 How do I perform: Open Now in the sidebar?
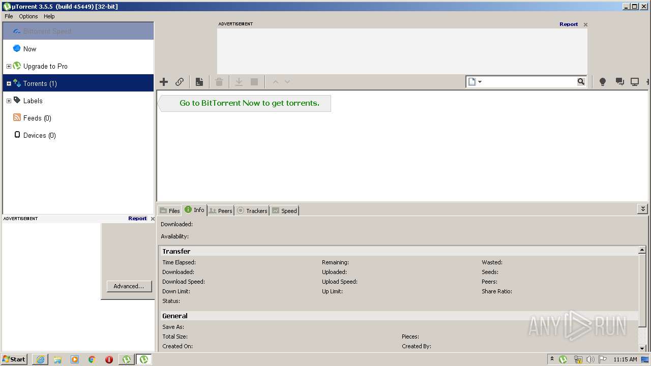78,49
